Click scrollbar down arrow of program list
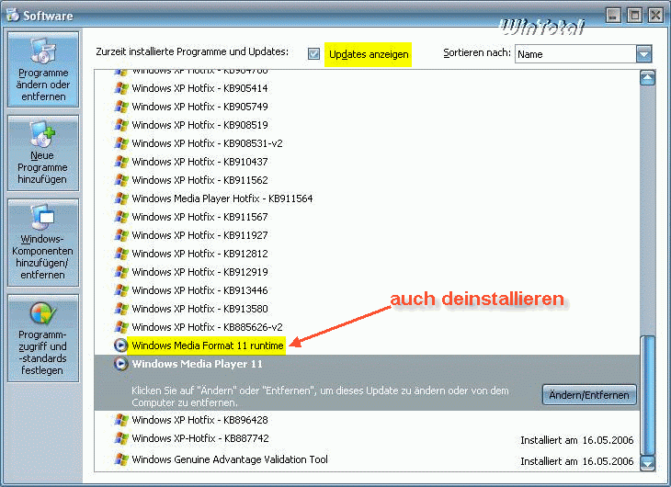This screenshot has width=671, height=487. [647, 463]
